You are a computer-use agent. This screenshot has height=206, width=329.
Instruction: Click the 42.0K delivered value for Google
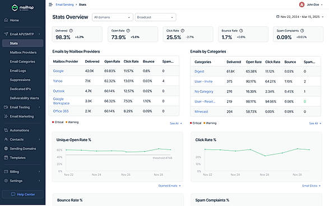(89, 71)
